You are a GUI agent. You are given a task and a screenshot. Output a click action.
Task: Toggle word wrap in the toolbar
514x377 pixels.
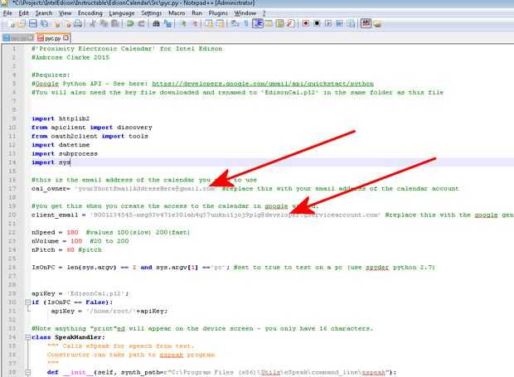(x=235, y=23)
